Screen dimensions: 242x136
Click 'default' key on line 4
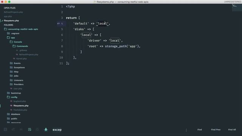click(81, 23)
